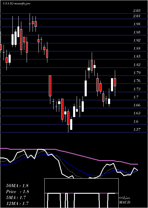
Task: Select the 1.57 price axis label
Action: click(x=137, y=130)
